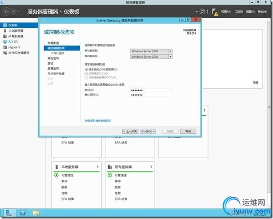
Task: Click green status icon in 所有服务器 tile
Action: [110, 175]
